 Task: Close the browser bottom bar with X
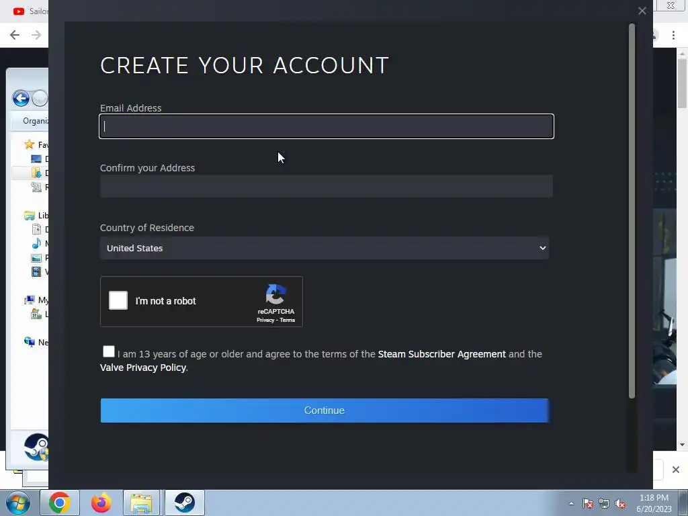click(x=676, y=470)
